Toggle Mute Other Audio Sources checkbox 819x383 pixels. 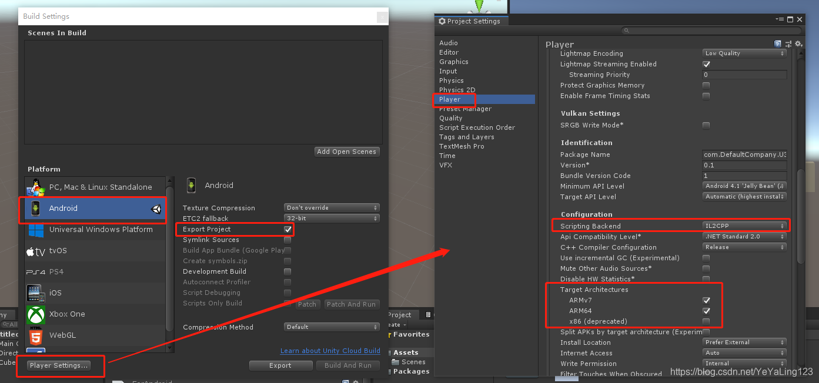[706, 268]
